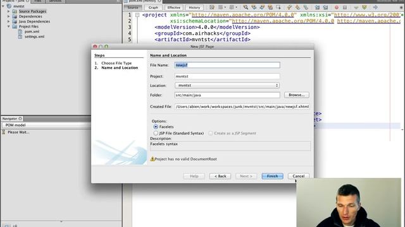Select Java Dependencies tree item

coord(34,21)
